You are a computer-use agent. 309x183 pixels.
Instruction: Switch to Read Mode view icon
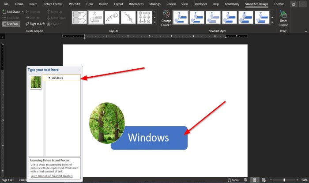[x=245, y=180]
